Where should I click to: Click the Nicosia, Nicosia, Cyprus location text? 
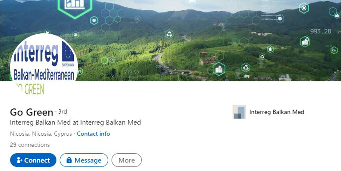[41, 134]
